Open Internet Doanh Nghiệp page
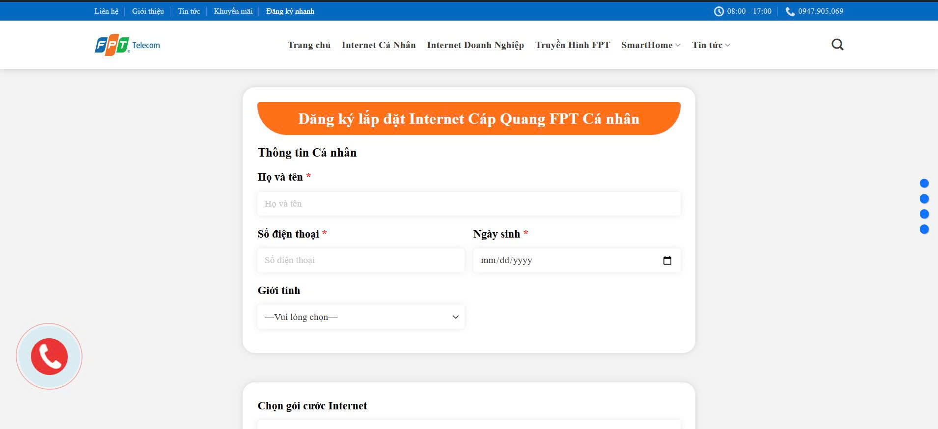Viewport: 938px width, 429px height. click(475, 45)
